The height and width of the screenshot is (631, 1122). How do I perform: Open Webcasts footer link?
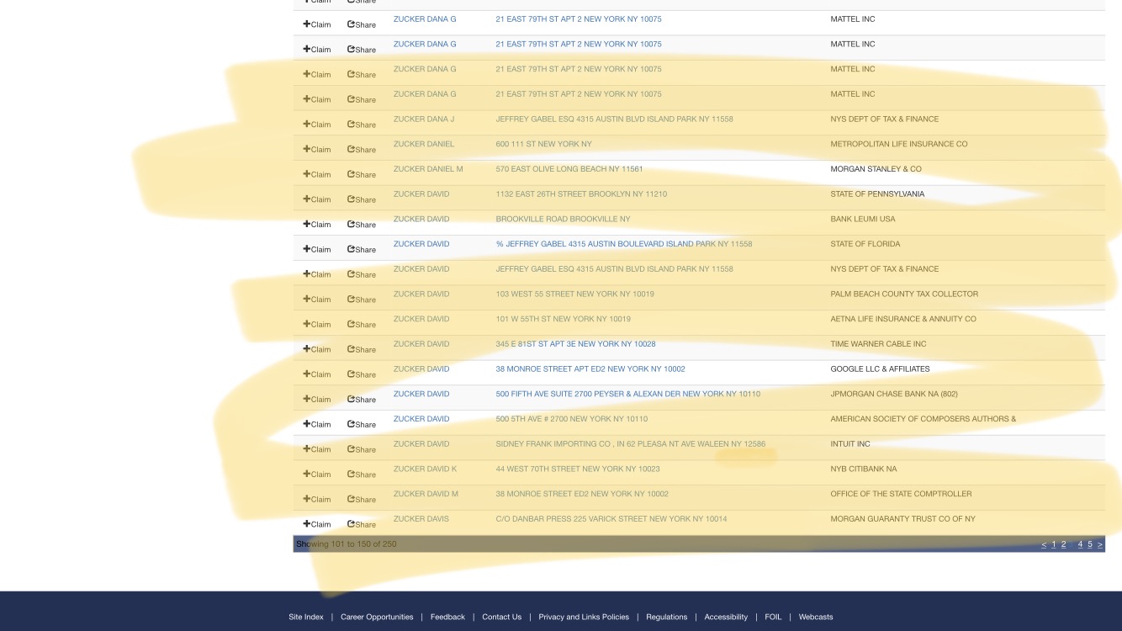click(816, 617)
